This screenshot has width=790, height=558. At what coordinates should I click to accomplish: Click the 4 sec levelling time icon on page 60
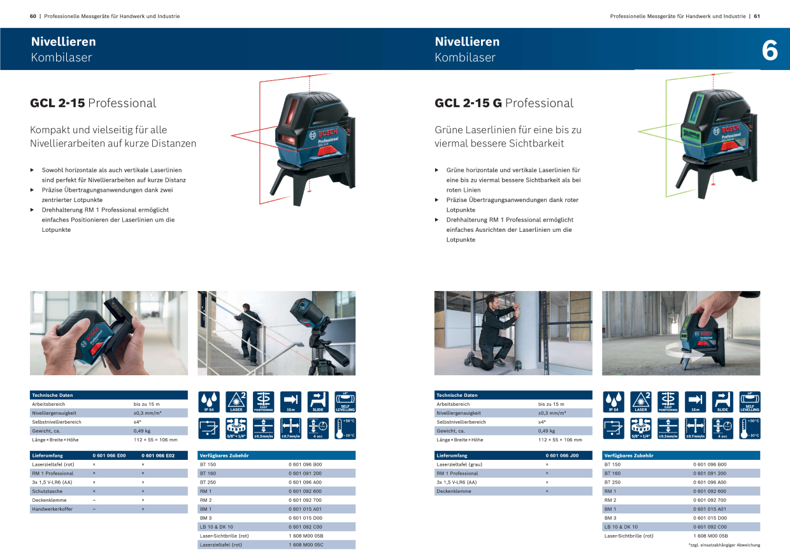(318, 429)
